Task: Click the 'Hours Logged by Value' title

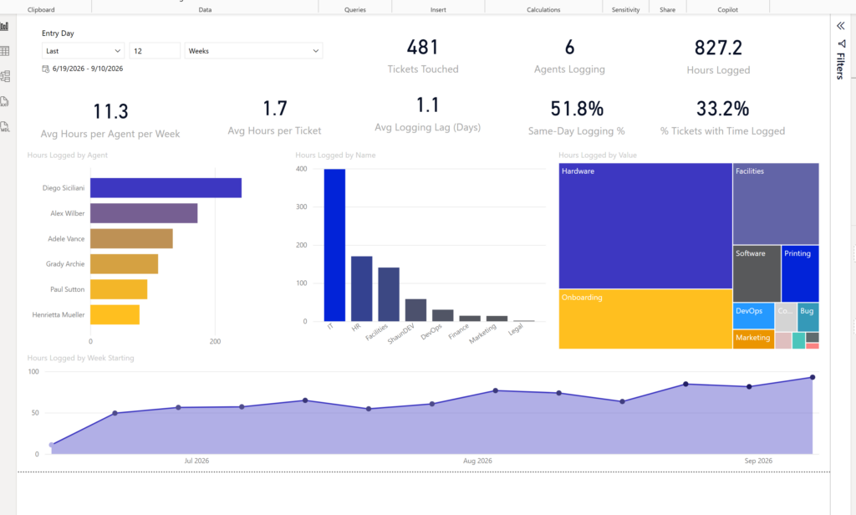Action: (x=597, y=156)
